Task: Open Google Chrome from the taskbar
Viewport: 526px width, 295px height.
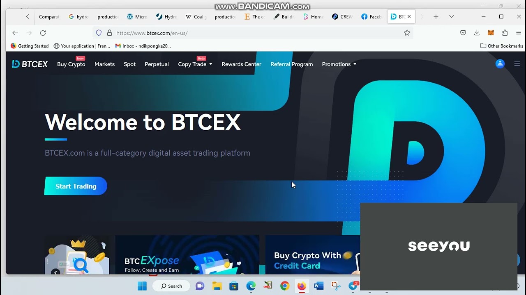Action: 285,286
